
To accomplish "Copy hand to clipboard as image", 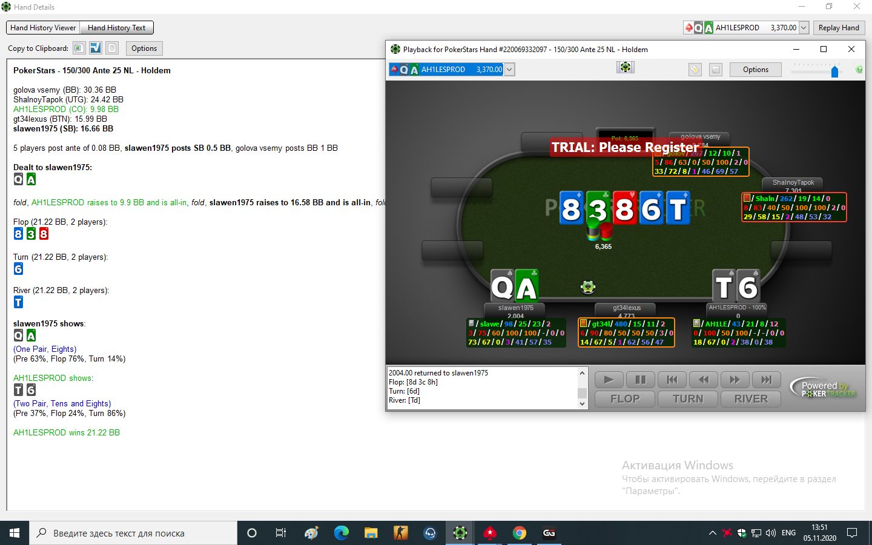I will [79, 48].
